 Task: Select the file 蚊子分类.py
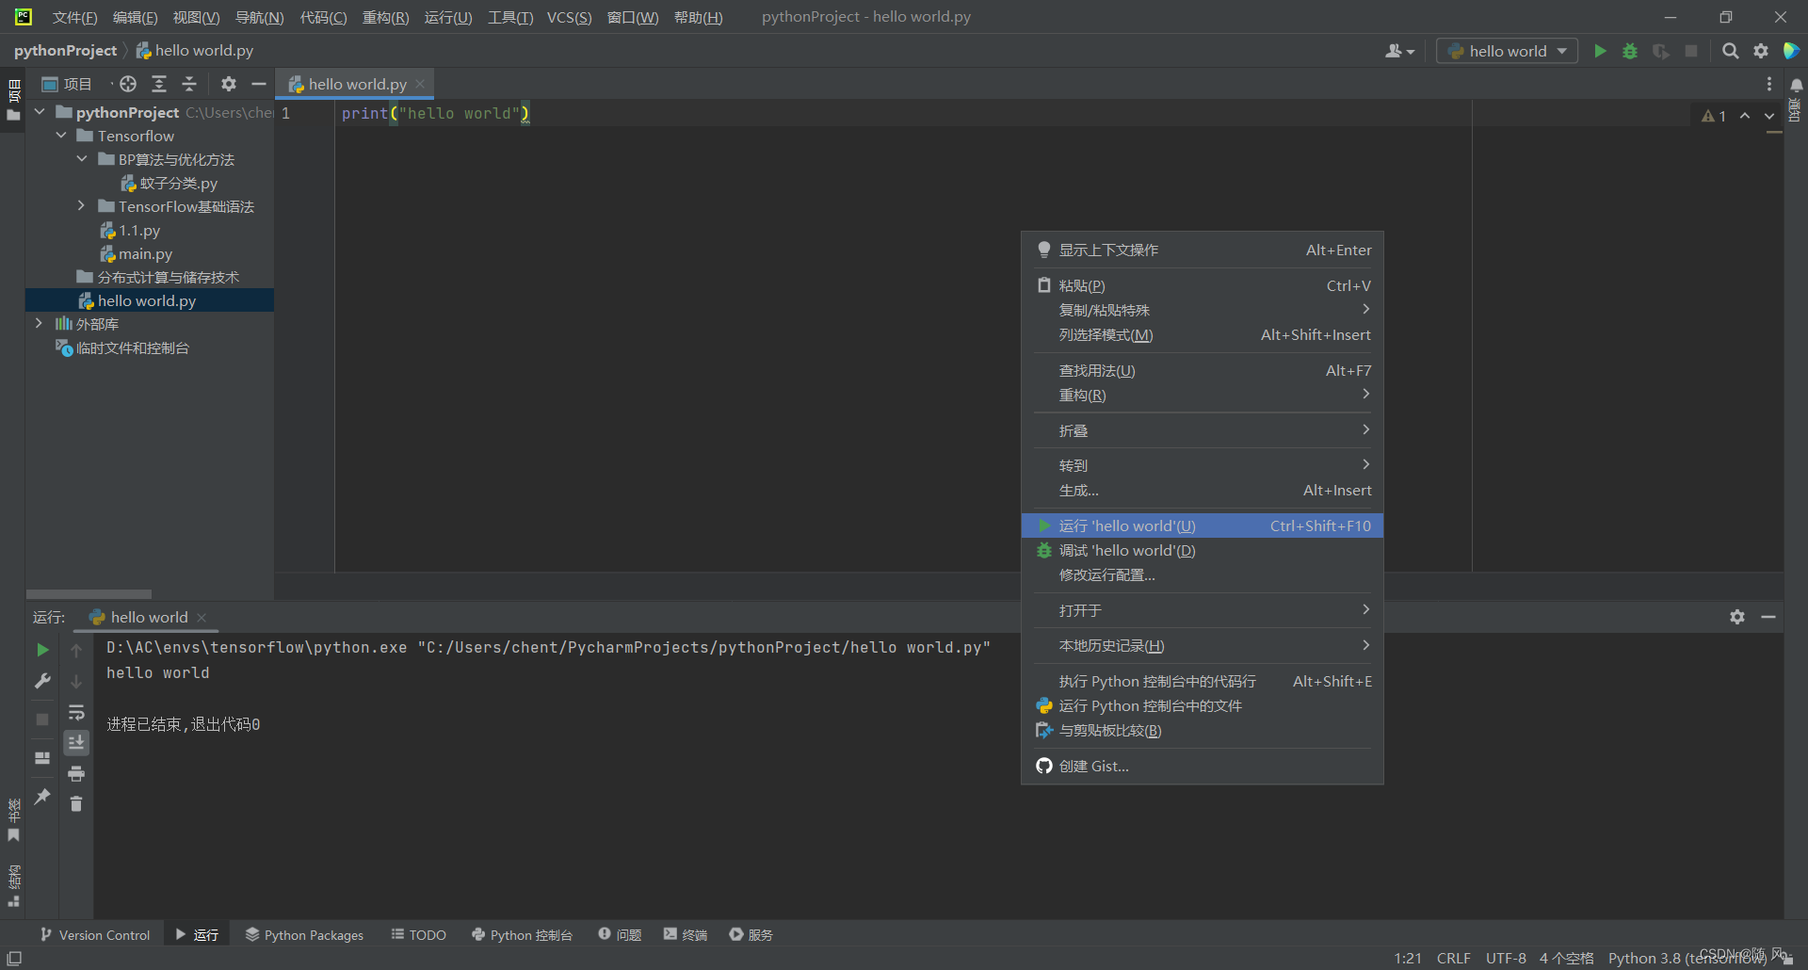click(x=169, y=183)
